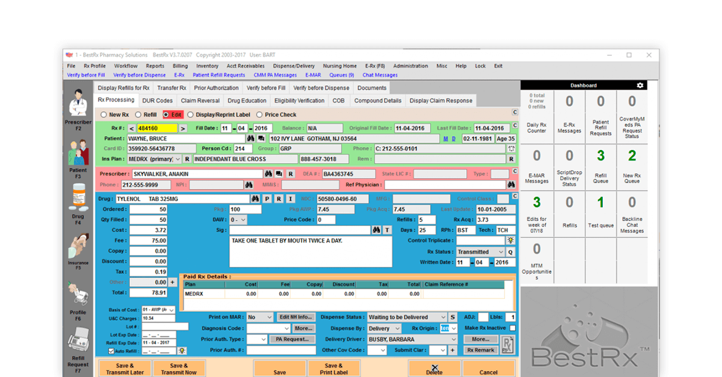Click the phone icon beside patient phone
The width and height of the screenshot is (722, 377).
click(511, 148)
